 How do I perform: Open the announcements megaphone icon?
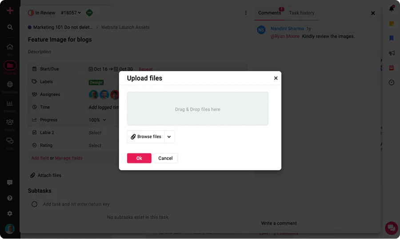point(392,53)
